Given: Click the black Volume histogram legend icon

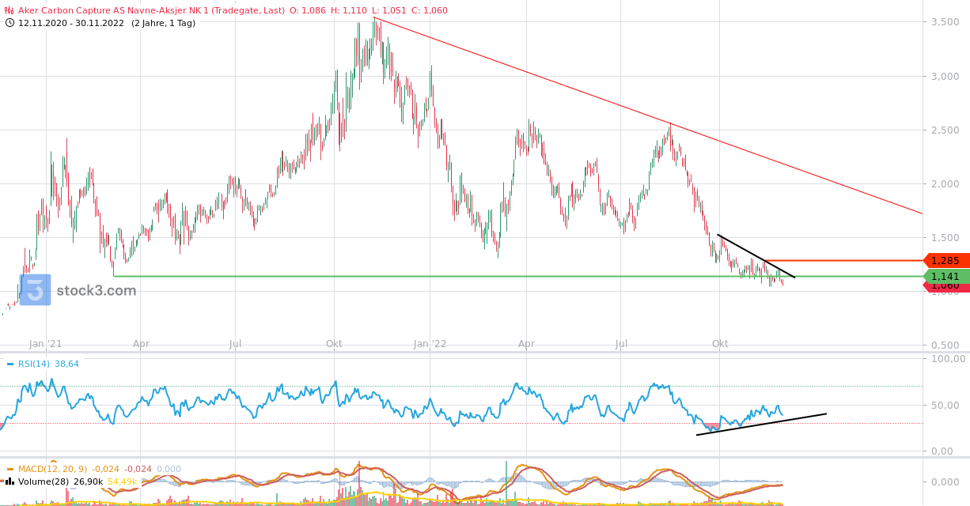Looking at the screenshot, I should pos(10,481).
